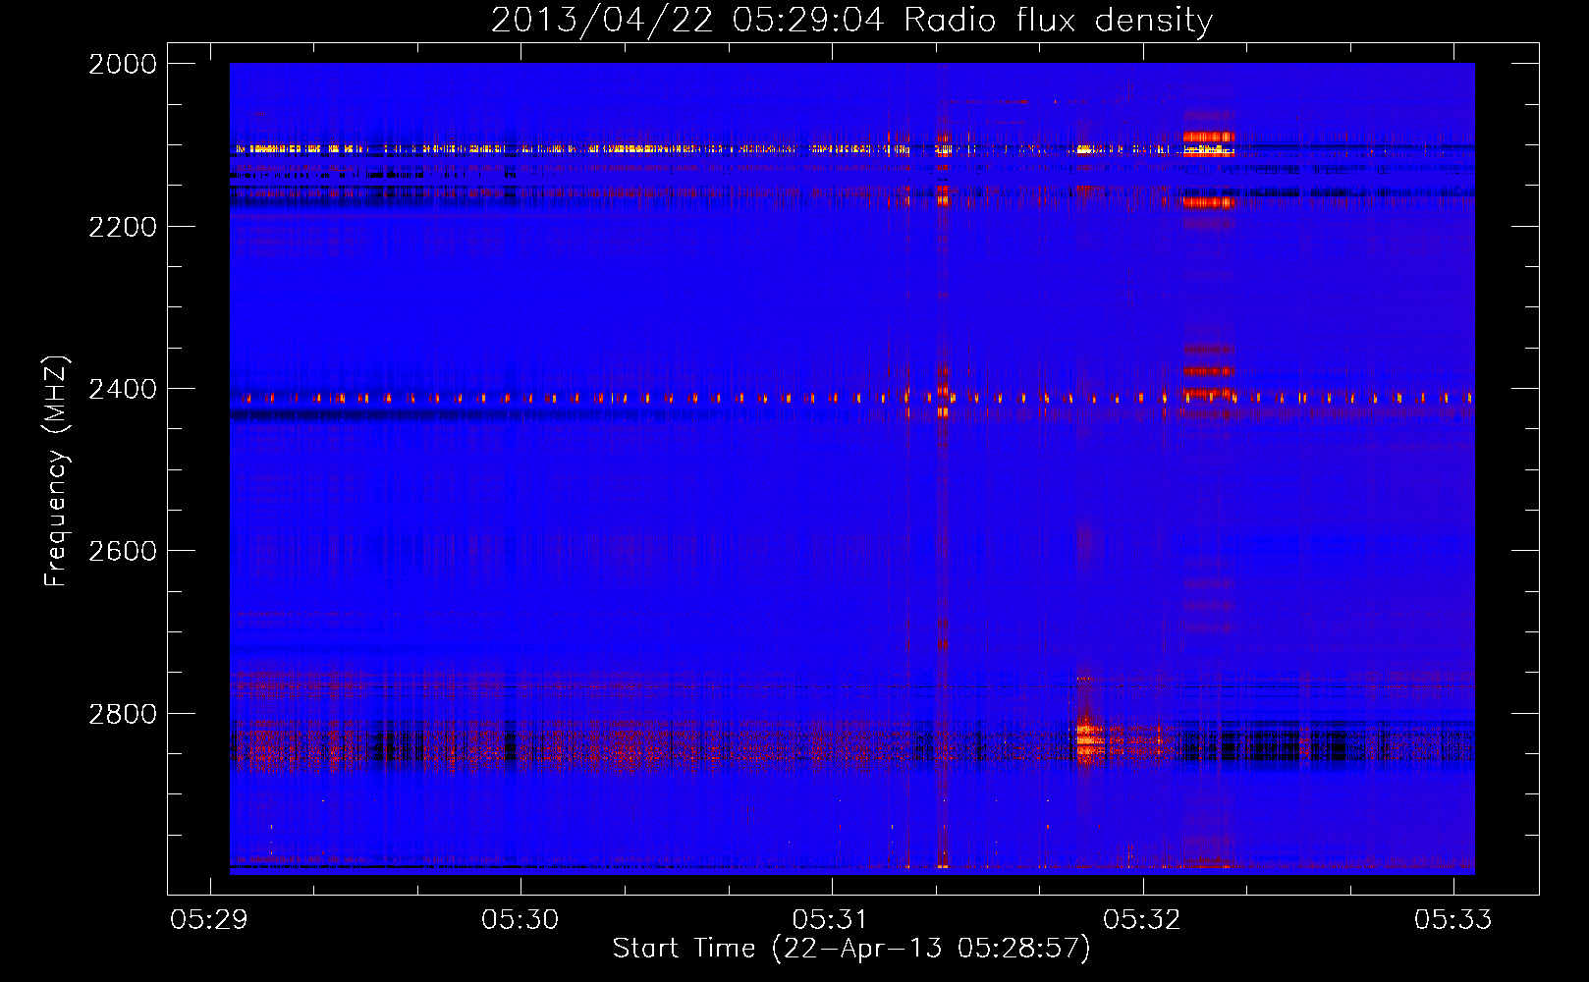This screenshot has width=1589, height=982.
Task: Click the 'Frequency (MHZ)' y-axis label
Action: click(56, 471)
